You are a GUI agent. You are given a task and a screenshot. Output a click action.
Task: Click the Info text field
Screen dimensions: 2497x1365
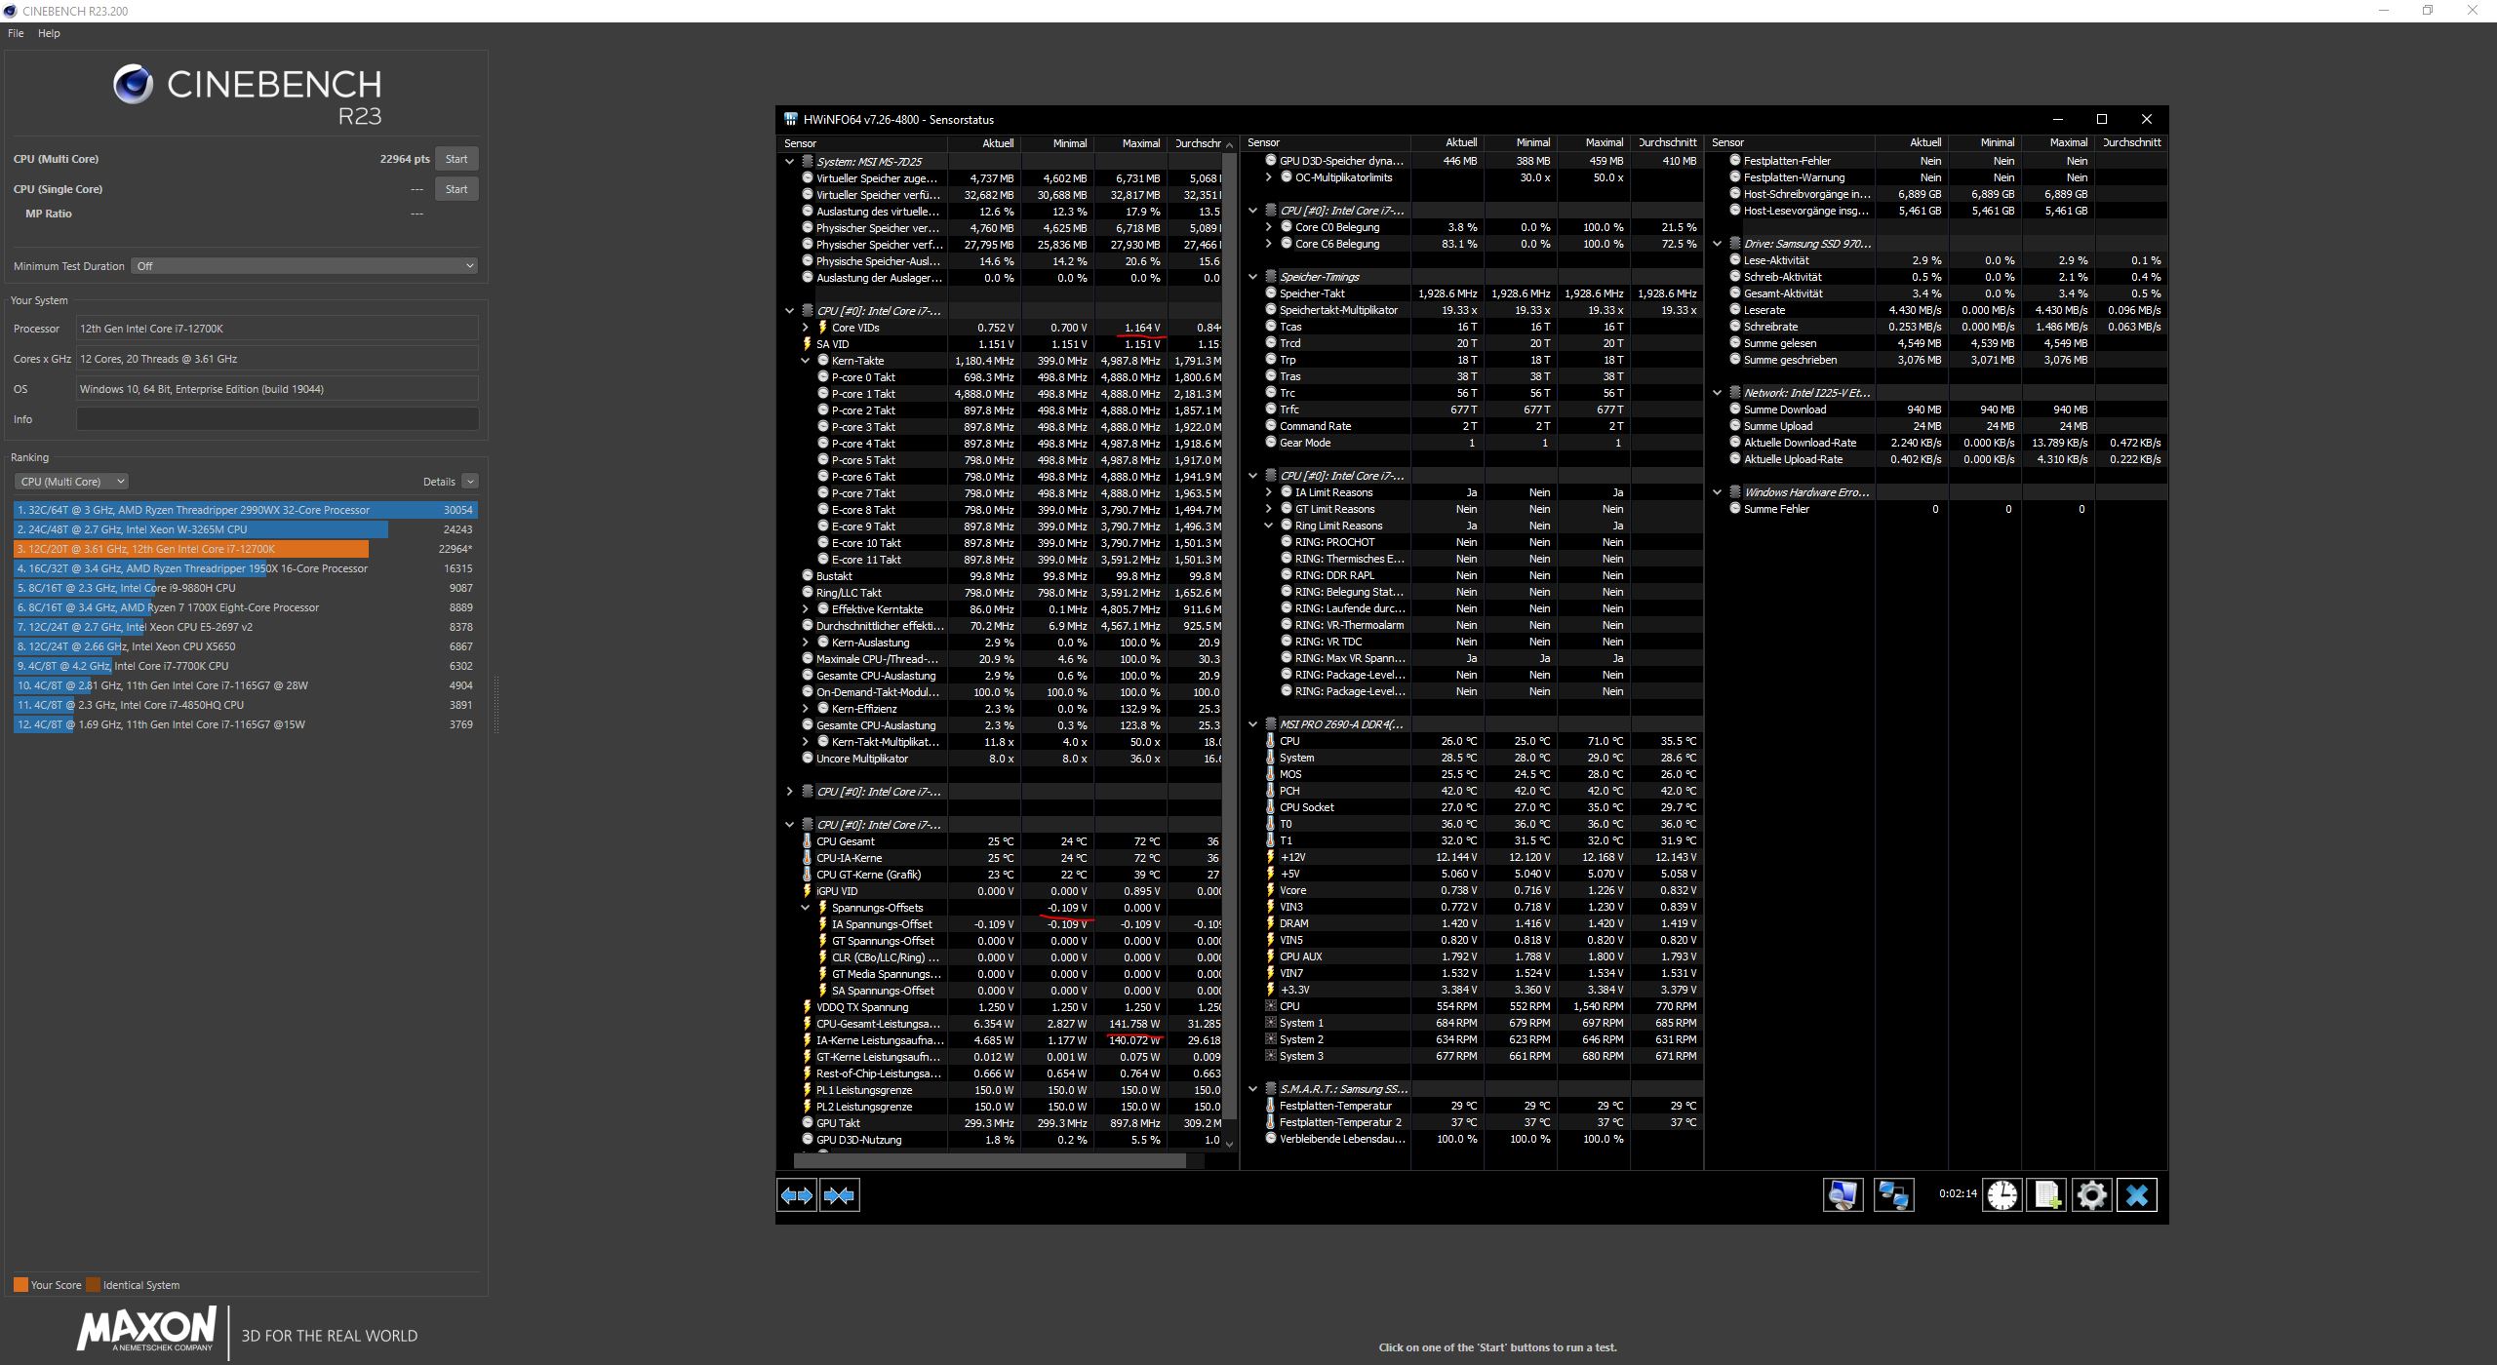point(277,419)
